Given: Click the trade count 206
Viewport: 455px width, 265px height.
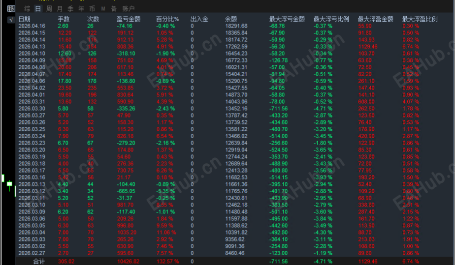Looking at the screenshot, I should [92, 67].
